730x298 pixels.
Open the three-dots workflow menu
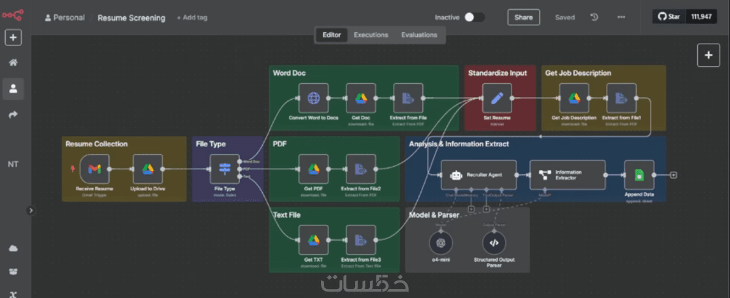point(621,17)
